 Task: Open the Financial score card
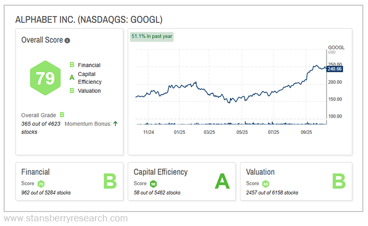(69, 181)
